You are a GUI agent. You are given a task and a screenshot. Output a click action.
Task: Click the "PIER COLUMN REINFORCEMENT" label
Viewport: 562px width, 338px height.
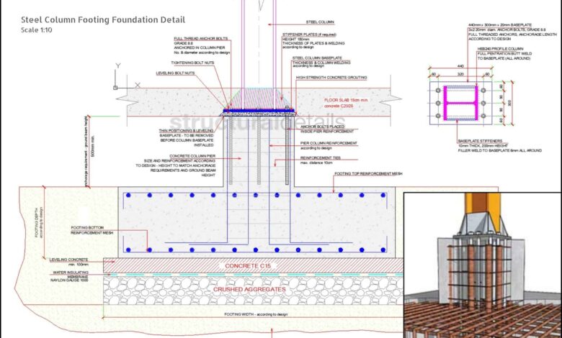point(329,143)
